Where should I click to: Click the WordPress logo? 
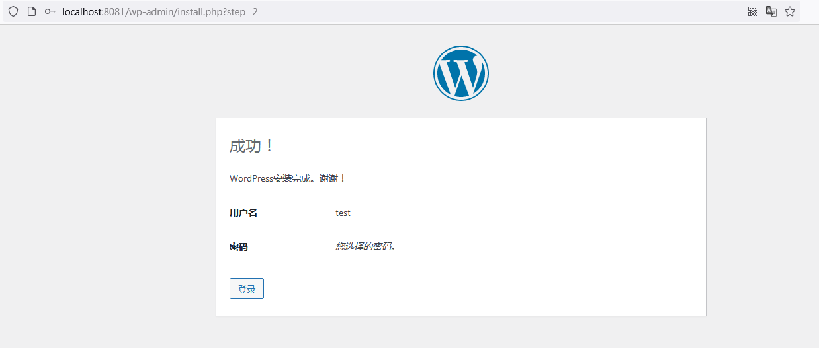click(x=461, y=73)
